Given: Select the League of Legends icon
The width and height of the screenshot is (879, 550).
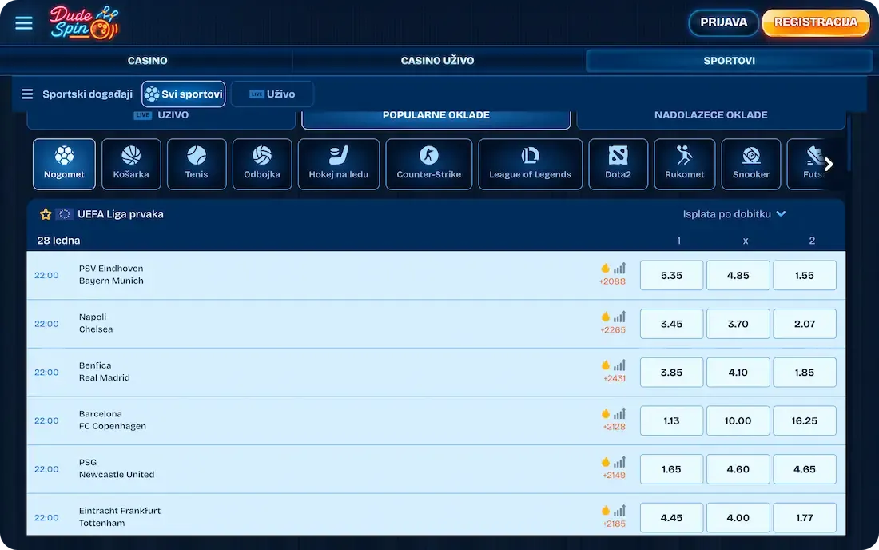Looking at the screenshot, I should pos(531,164).
